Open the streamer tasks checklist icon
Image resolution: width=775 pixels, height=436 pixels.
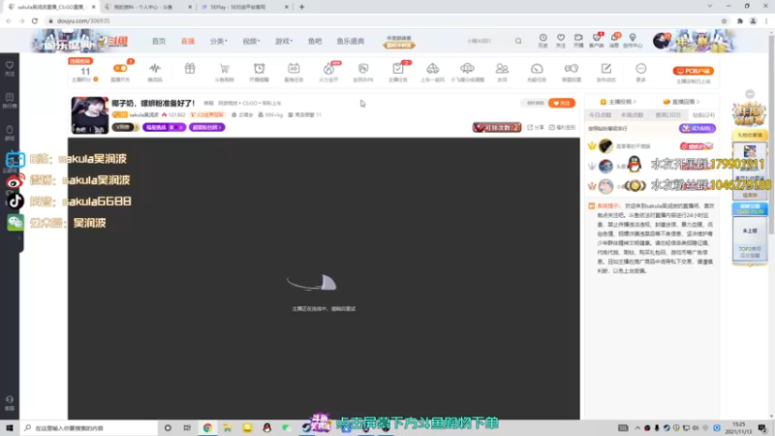coord(398,69)
